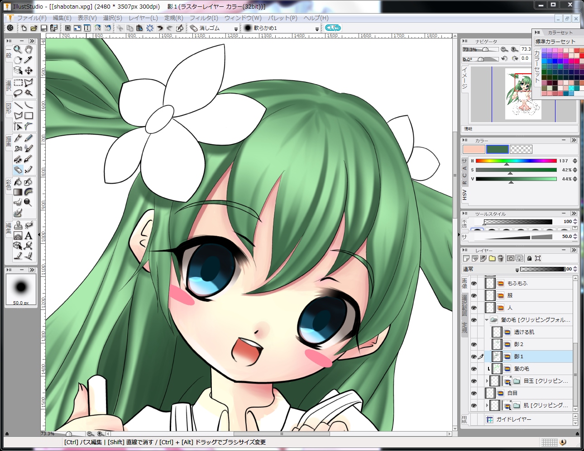
Task: Switch to the 定規 layer tab
Action: tap(464, 328)
